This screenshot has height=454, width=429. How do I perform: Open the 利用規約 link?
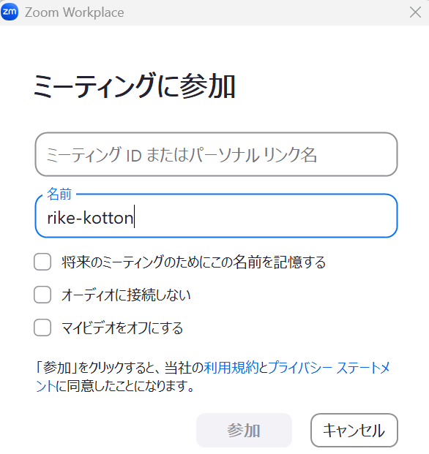tap(231, 368)
